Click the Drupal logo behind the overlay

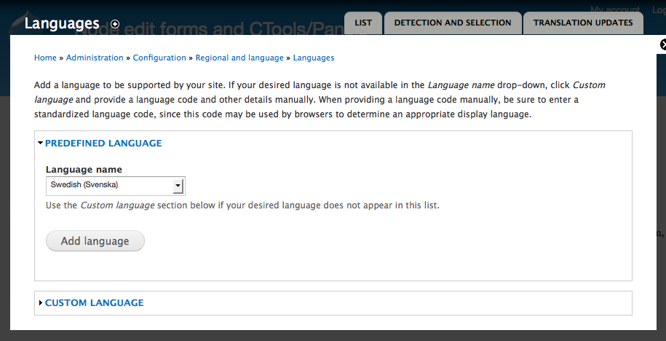[17, 23]
